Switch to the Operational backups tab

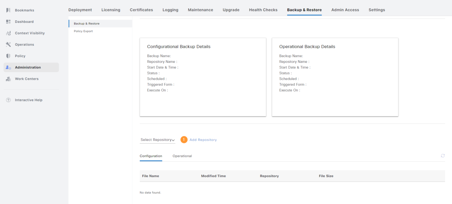(x=182, y=156)
